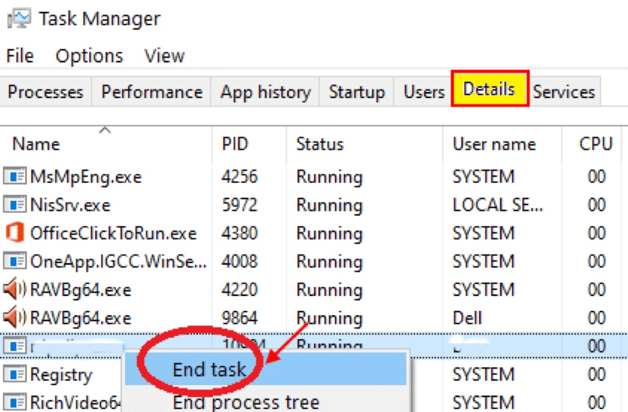Open the File menu
Image resolution: width=628 pixels, height=412 pixels.
(20, 56)
